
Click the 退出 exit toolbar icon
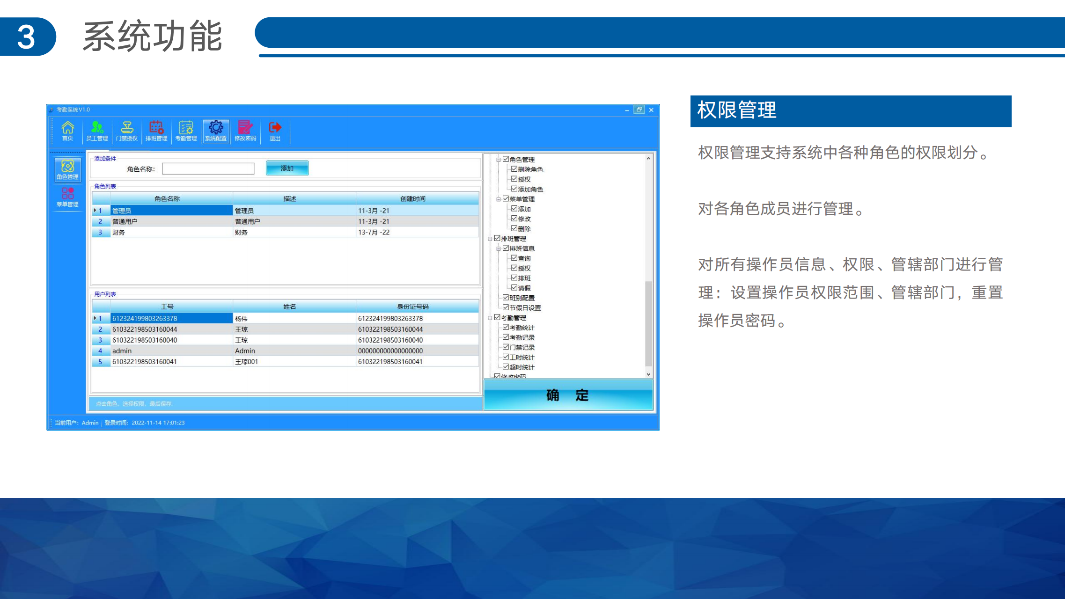click(275, 131)
